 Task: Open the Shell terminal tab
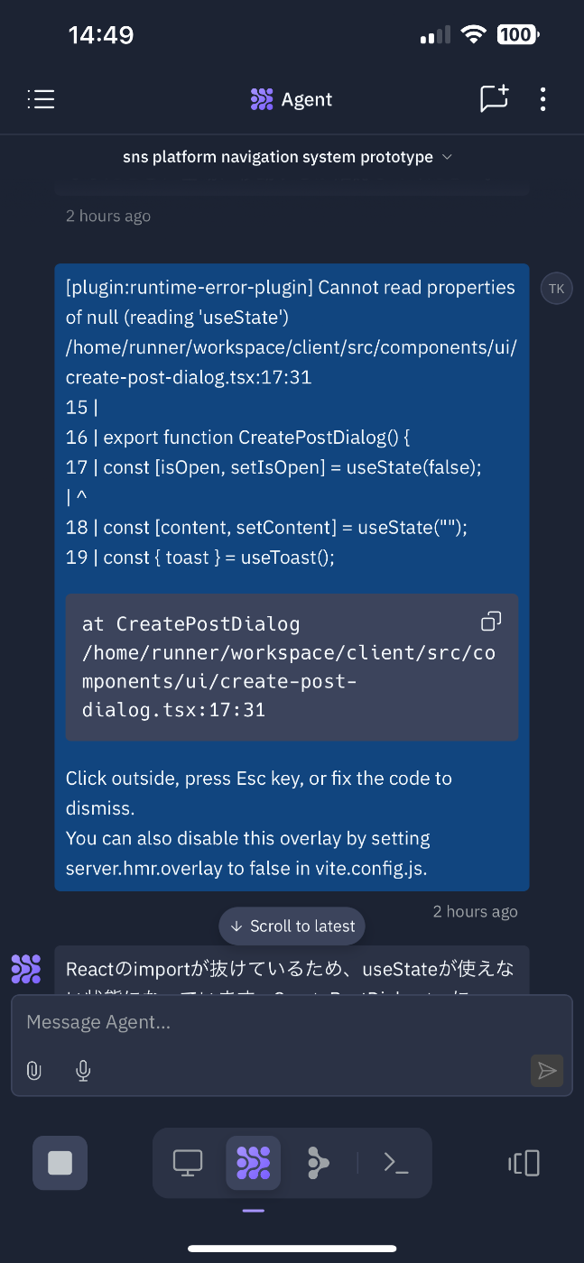click(x=395, y=1163)
